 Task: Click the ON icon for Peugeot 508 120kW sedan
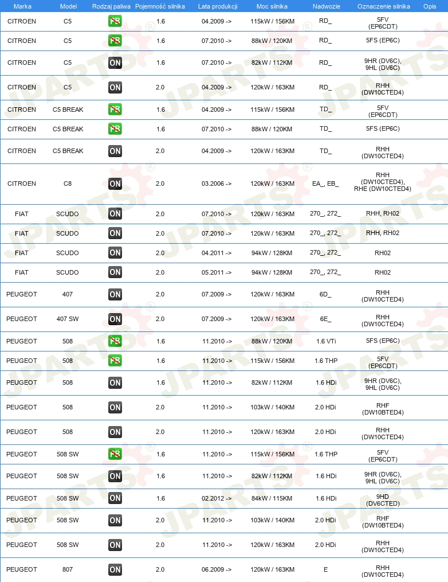[115, 432]
